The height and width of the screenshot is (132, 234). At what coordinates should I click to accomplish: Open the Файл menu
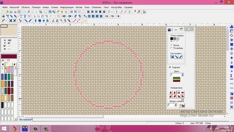tap(5, 7)
